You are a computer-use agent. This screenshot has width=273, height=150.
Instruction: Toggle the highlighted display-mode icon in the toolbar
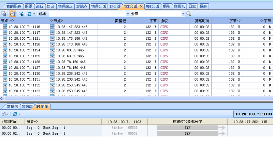(x=12, y=14)
